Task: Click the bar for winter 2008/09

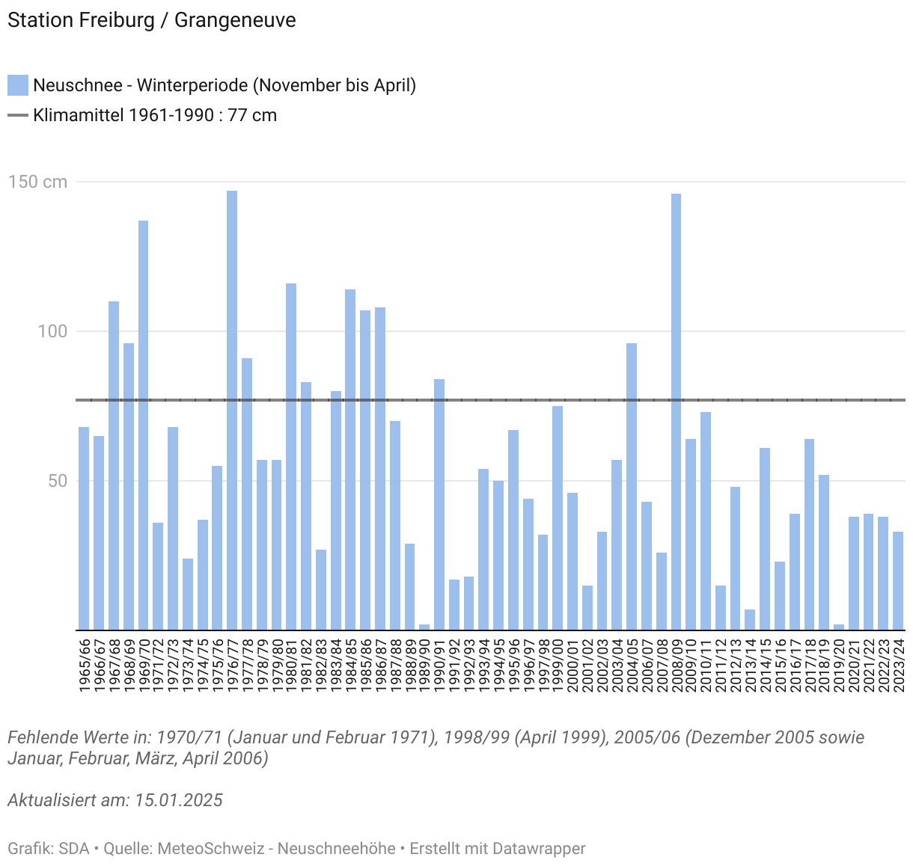Action: pos(676,411)
